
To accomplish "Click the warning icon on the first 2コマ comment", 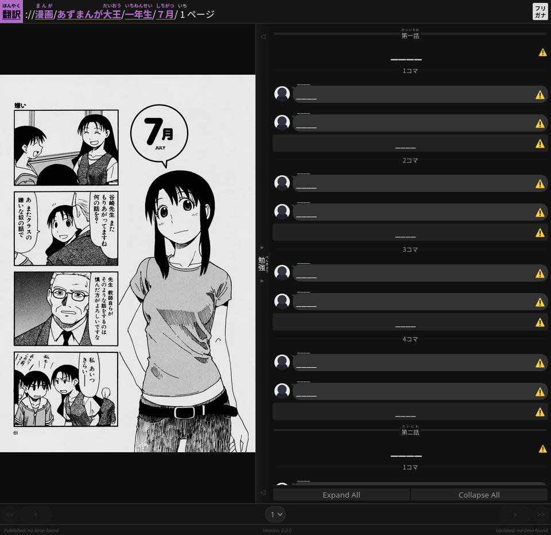I will coord(540,183).
